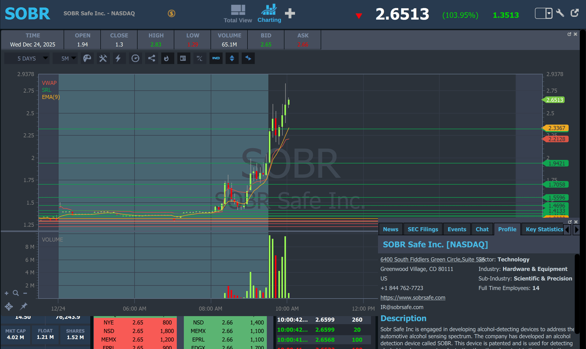Toggle the IND indicators button
Image resolution: width=586 pixels, height=349 pixels.
pyautogui.click(x=216, y=59)
